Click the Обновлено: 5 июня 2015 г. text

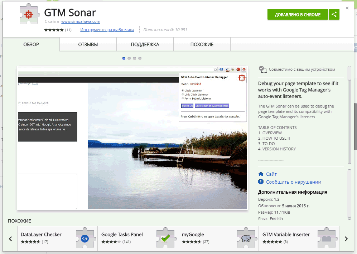[284, 206]
